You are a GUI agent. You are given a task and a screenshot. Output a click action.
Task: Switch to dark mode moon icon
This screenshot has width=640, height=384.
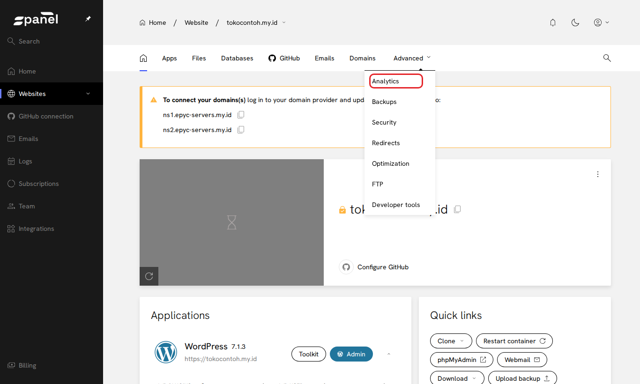click(x=575, y=22)
